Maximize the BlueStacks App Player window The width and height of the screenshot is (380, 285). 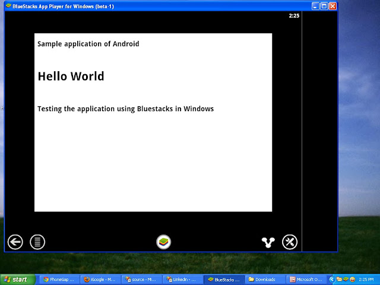point(324,6)
